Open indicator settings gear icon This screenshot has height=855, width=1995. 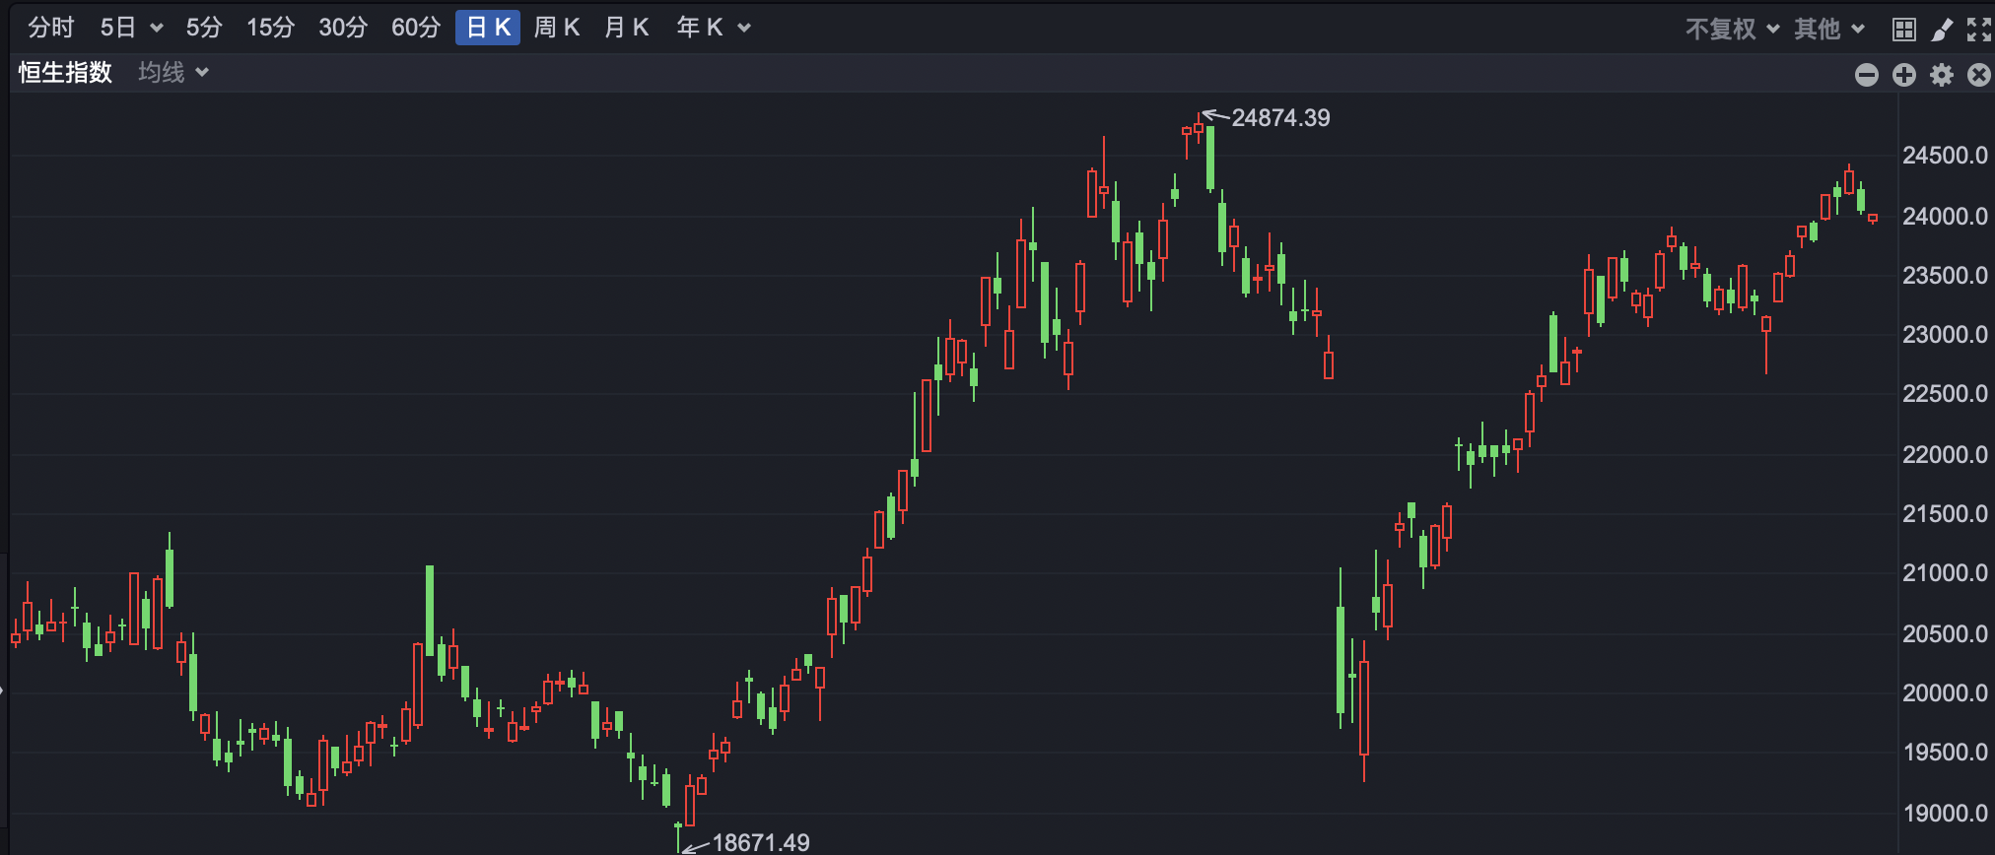(1941, 75)
